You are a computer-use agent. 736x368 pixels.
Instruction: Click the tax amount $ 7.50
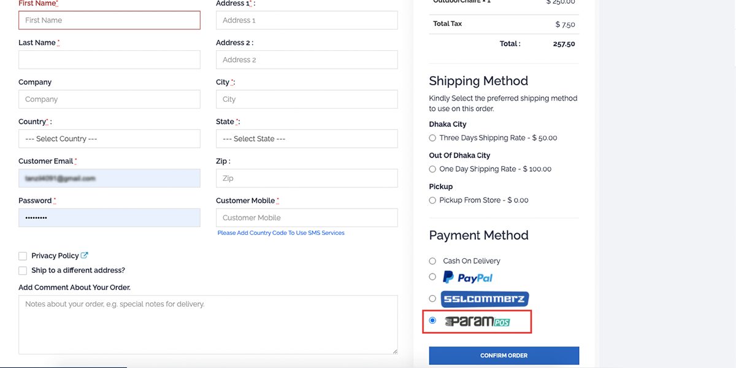565,25
